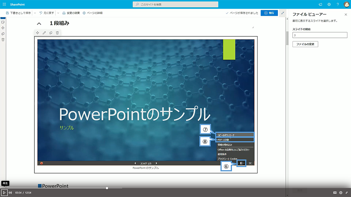Go to next slide arrow
Screen dimensions: 351x197
coord(156,163)
